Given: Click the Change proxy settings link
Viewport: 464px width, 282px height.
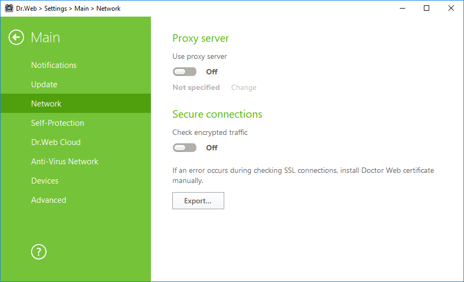Looking at the screenshot, I should pos(244,88).
